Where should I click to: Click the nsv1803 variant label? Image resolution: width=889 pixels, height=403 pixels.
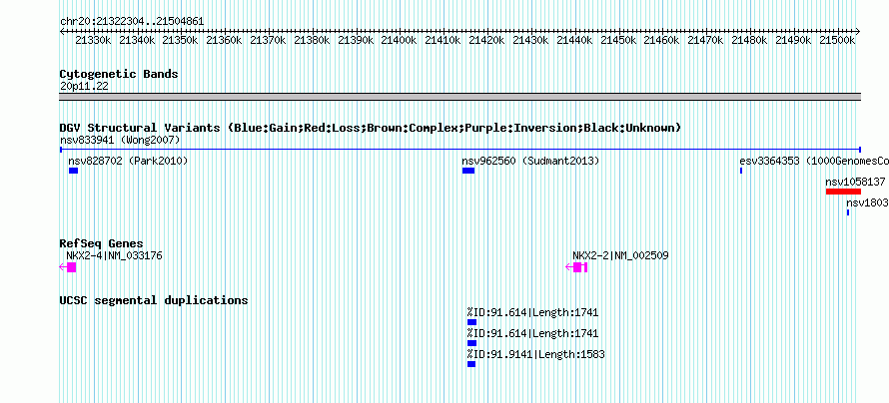click(867, 202)
